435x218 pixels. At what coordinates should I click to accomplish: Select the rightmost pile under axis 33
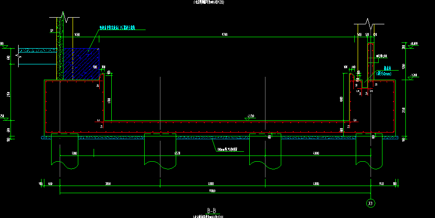[369, 151]
